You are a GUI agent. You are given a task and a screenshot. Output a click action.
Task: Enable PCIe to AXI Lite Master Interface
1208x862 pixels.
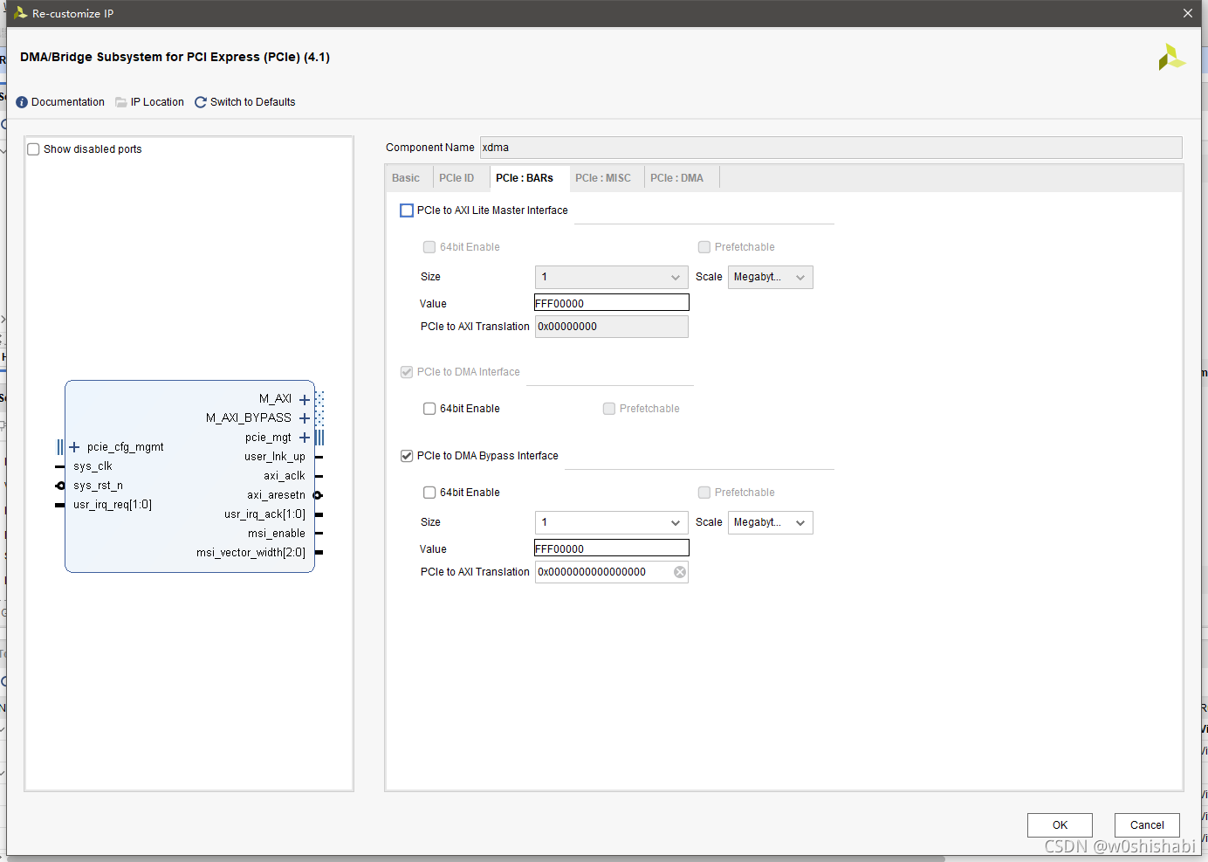(x=407, y=210)
